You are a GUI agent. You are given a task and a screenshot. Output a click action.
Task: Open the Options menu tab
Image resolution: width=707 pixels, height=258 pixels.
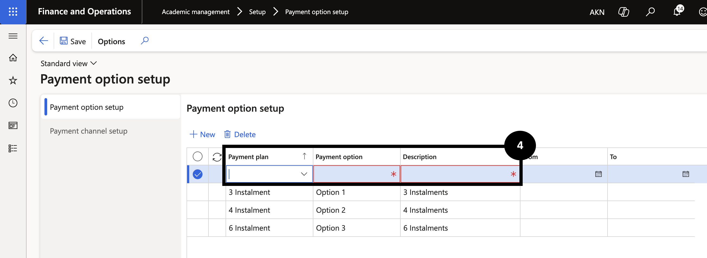coord(111,41)
